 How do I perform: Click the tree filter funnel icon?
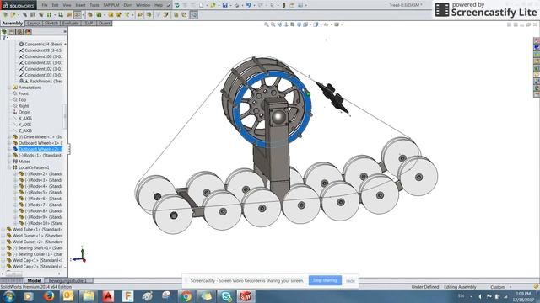click(x=4, y=37)
